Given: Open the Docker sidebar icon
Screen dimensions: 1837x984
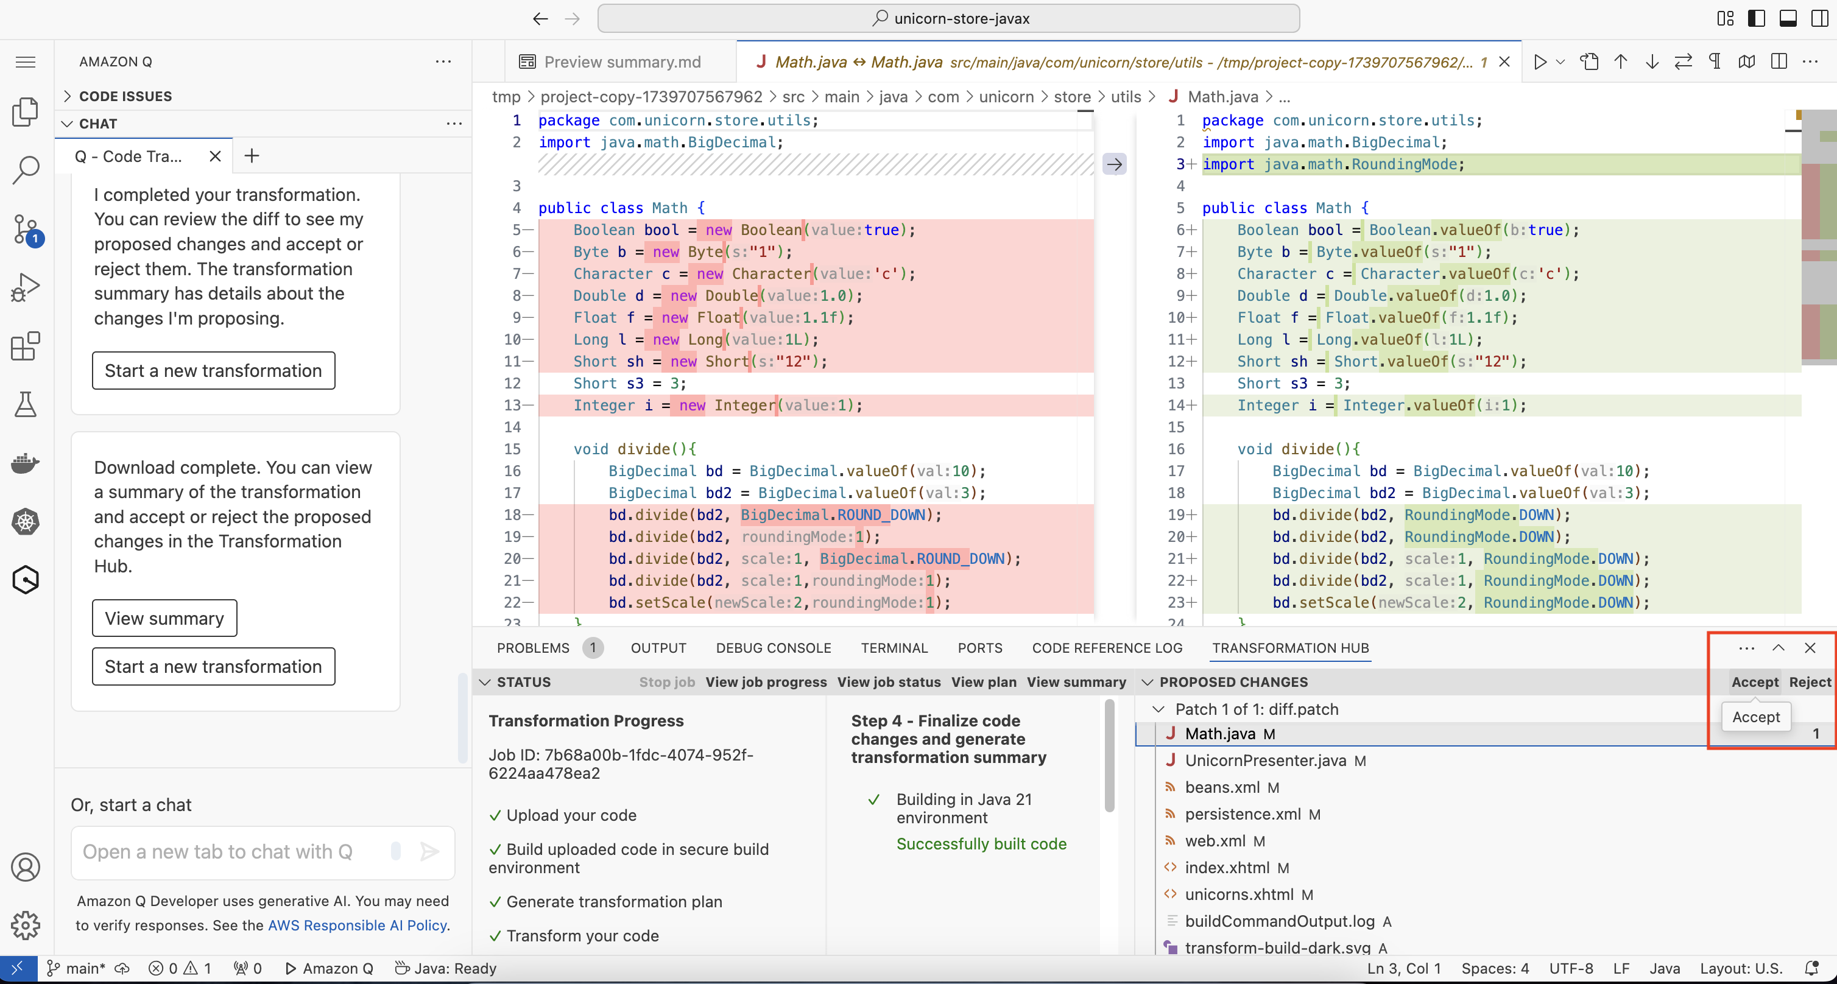Looking at the screenshot, I should coord(26,463).
